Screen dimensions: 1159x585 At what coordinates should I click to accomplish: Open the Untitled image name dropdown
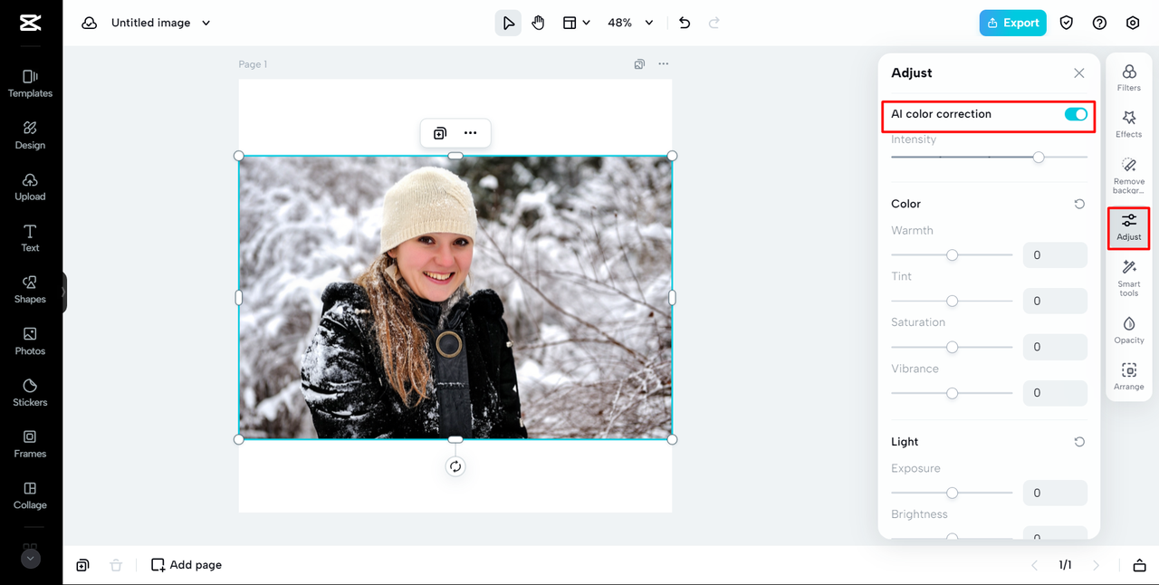pyautogui.click(x=161, y=23)
